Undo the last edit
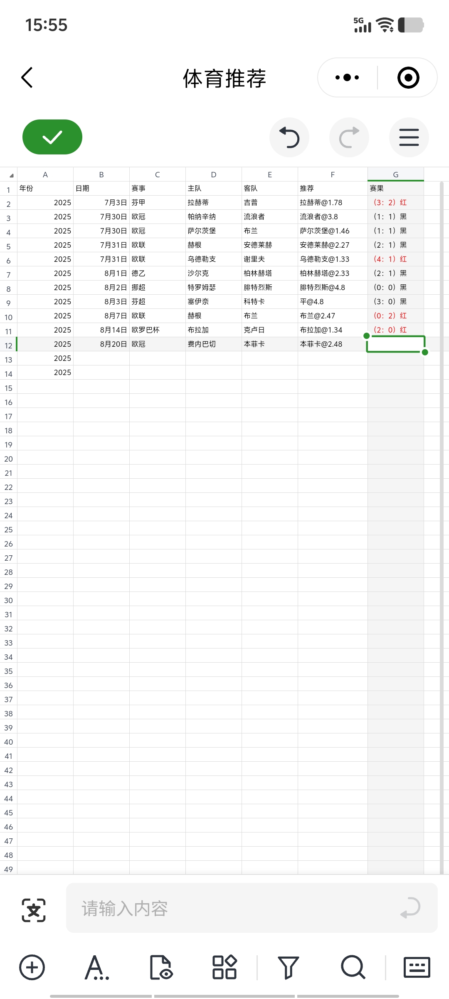Viewport: 449px width, 999px height. point(289,138)
